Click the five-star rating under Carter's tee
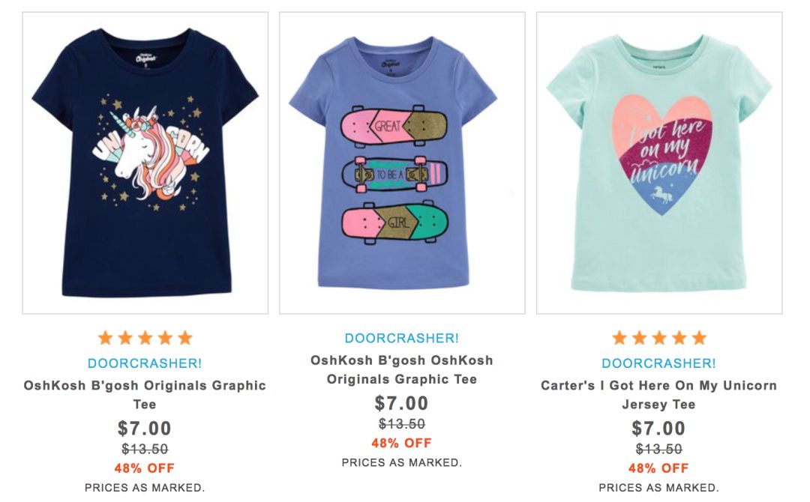This screenshot has height=502, width=810. (x=659, y=338)
